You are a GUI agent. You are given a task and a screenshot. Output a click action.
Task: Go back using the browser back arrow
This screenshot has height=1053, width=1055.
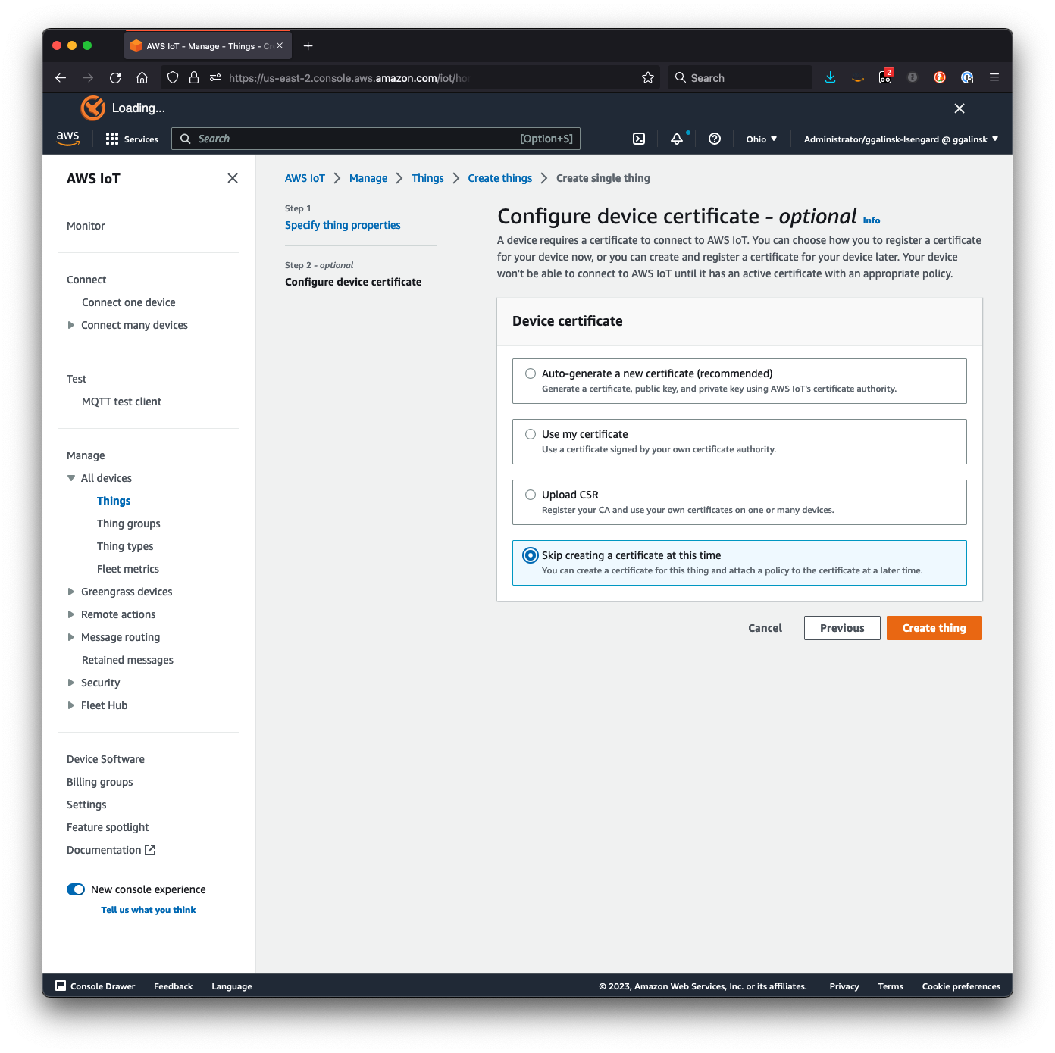pyautogui.click(x=61, y=77)
